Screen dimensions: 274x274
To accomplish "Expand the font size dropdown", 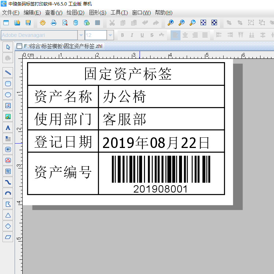I will point(110,35).
